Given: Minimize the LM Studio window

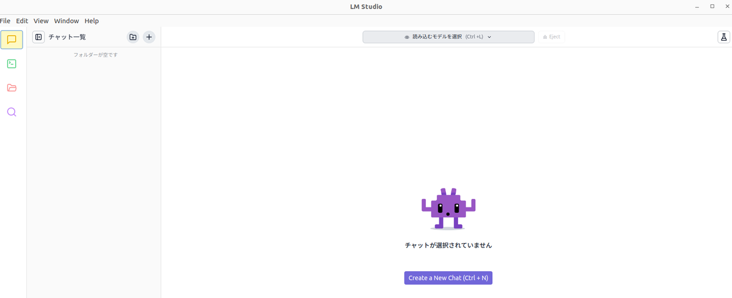Looking at the screenshot, I should 697,7.
